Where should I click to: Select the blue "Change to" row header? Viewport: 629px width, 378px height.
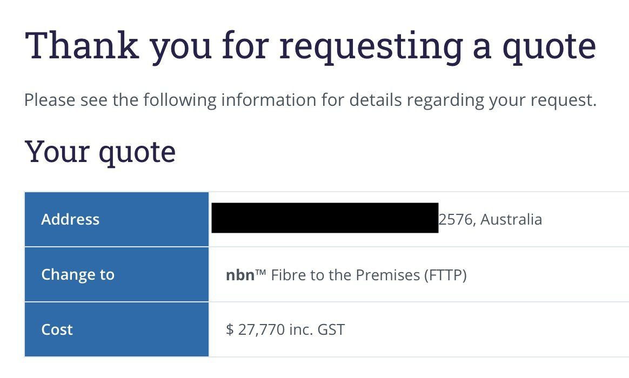pos(117,274)
